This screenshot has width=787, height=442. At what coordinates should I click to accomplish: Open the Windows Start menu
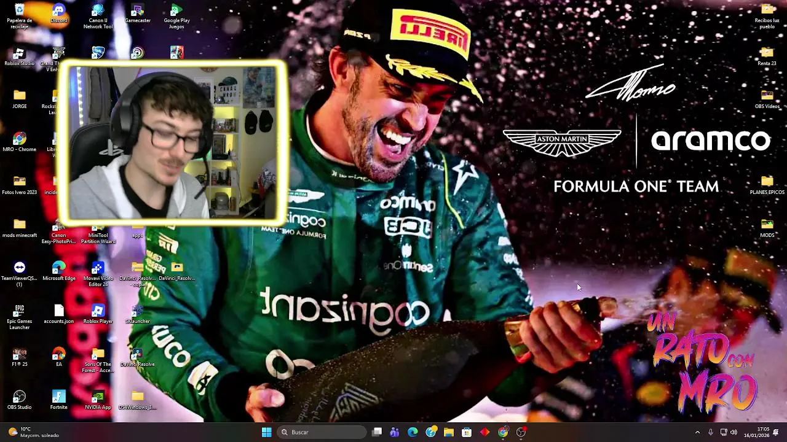(266, 432)
